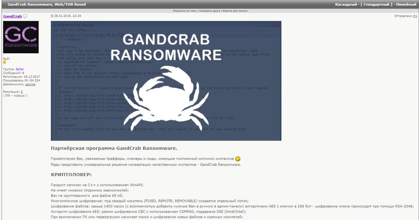This screenshot has height=220, width=419.
Task: Click the line 'Вес не криптованного .exe файла 69 кб;'
Action: tap(87, 196)
